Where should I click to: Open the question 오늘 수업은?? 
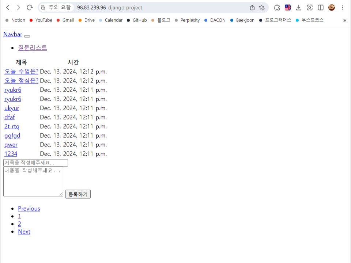[21, 72]
